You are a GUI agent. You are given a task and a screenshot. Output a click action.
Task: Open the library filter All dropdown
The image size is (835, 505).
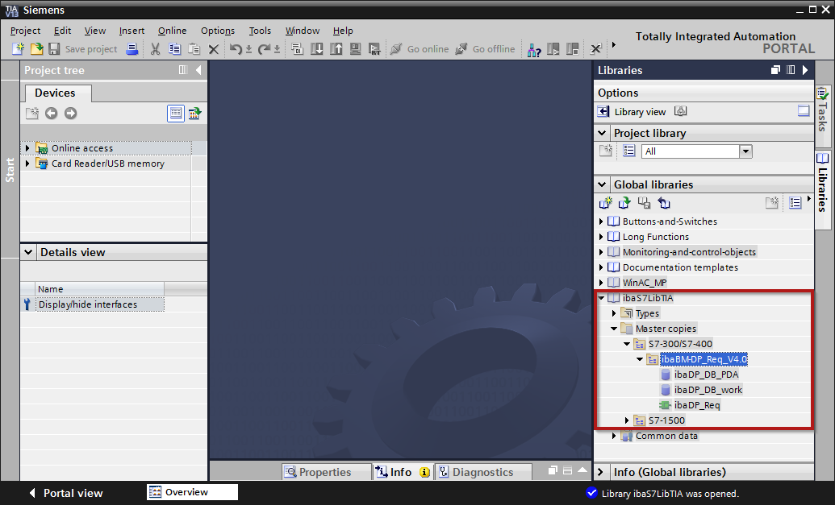[745, 151]
